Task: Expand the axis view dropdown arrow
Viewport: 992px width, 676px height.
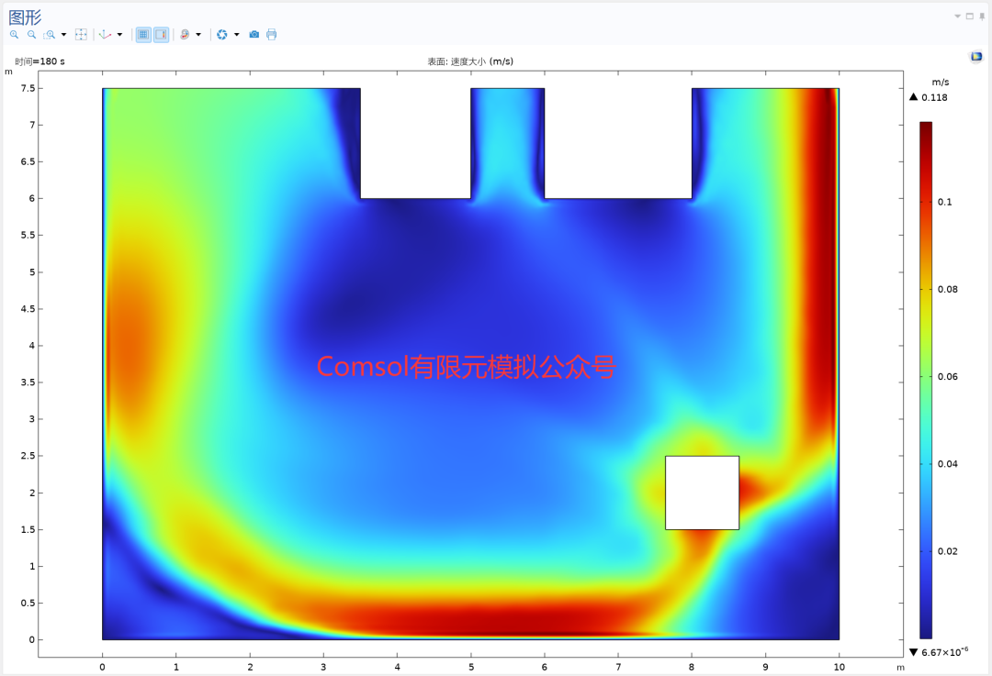Action: point(119,35)
